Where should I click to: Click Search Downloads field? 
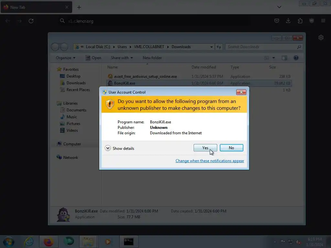tap(264, 47)
